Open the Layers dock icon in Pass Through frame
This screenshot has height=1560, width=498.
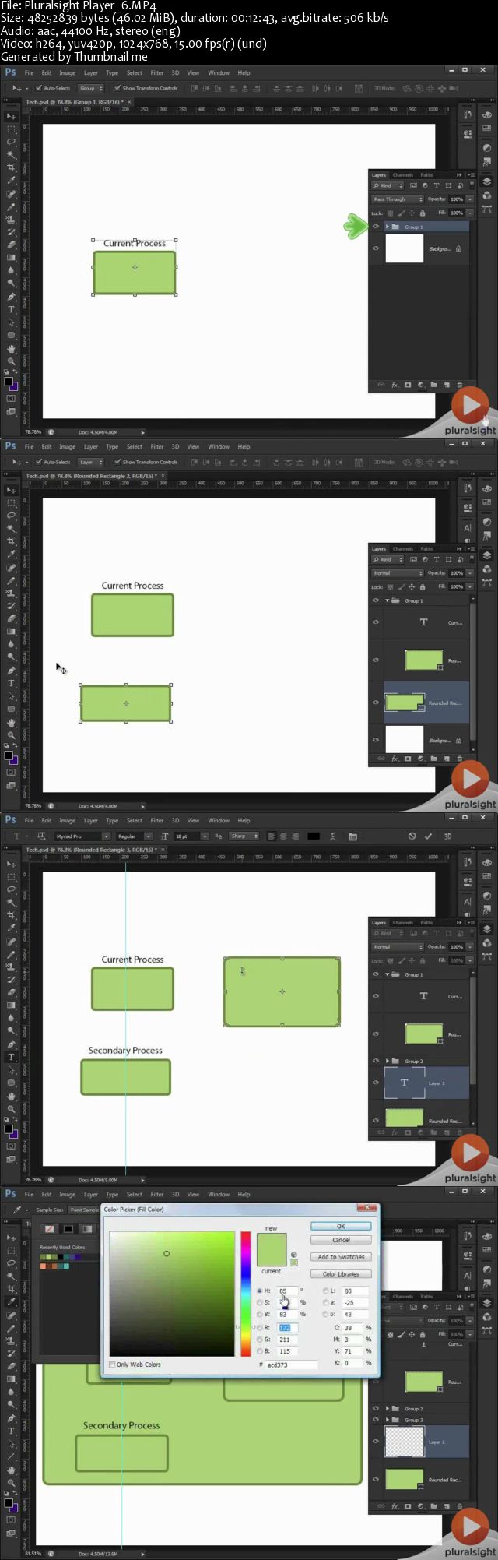pos(486,181)
